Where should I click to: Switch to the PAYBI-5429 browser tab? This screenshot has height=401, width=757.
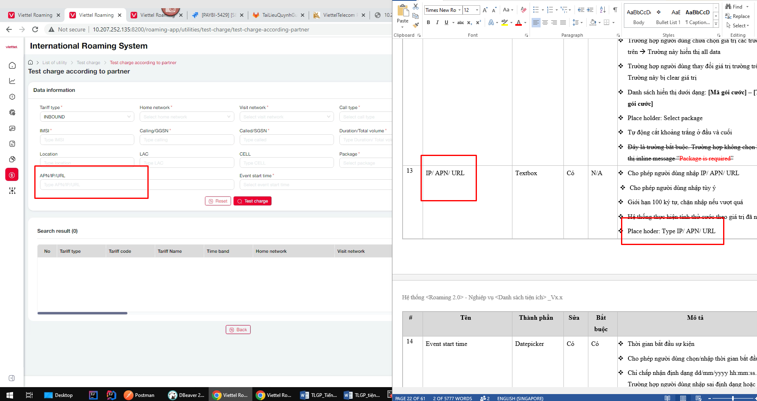click(218, 15)
